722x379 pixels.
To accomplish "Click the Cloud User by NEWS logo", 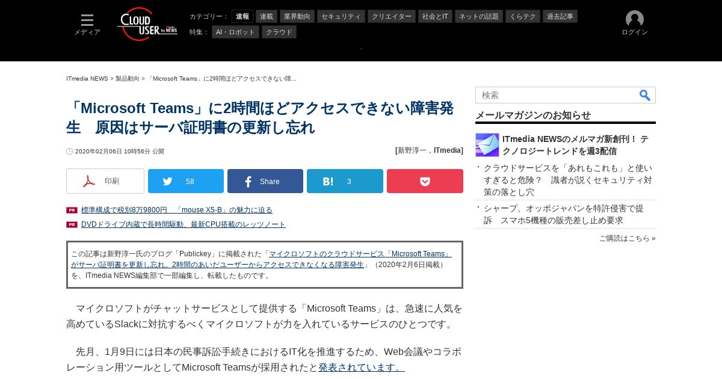I will [x=147, y=24].
